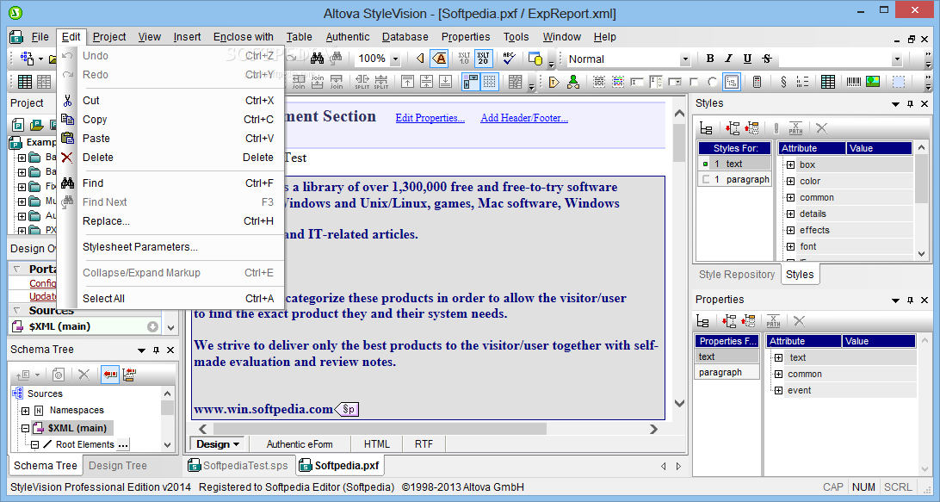Click the Insert Condition people icon
The height and width of the screenshot is (502, 940).
tap(573, 82)
